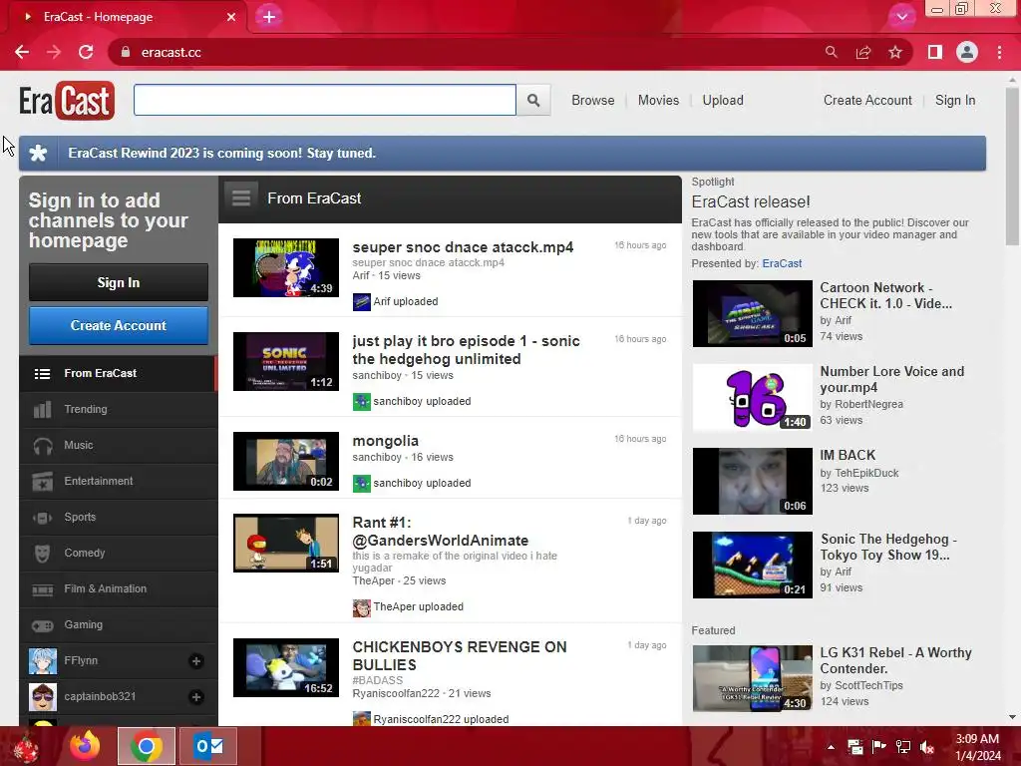Screen dimensions: 1021x766
Task: Go back with browser back arrow
Action: (x=22, y=52)
